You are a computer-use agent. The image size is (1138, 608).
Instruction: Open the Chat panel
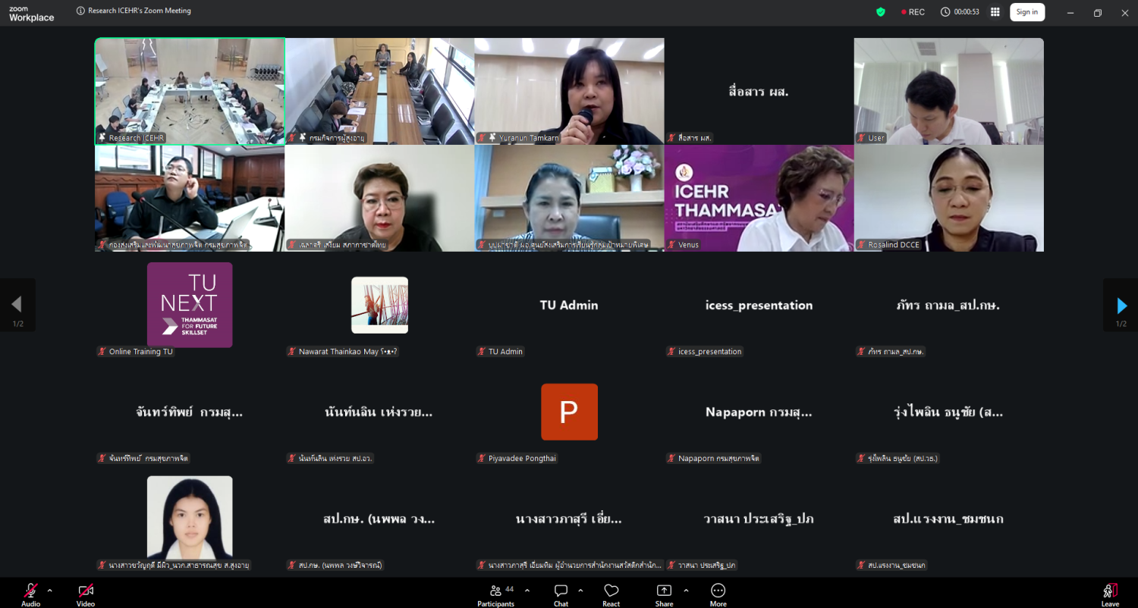[x=561, y=593]
